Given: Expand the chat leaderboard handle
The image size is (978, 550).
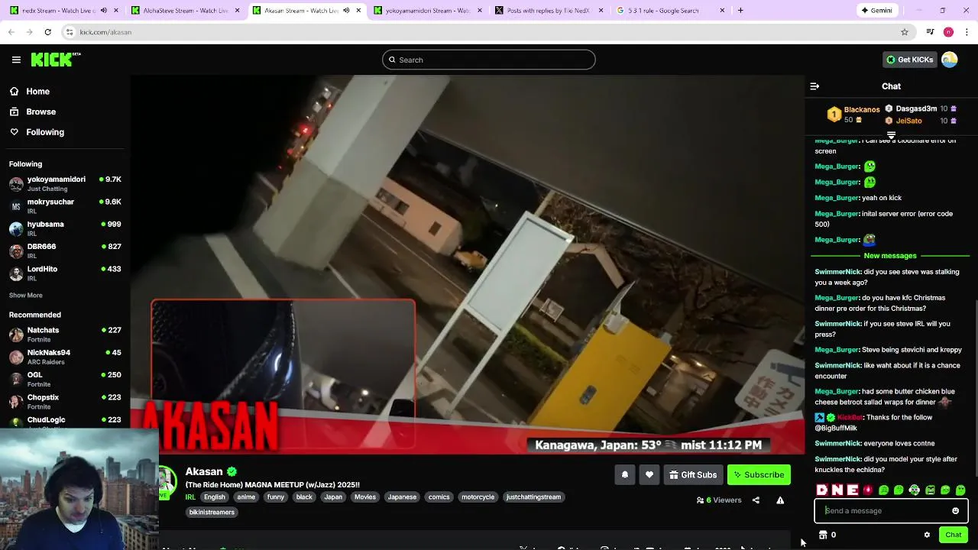Looking at the screenshot, I should pos(891,135).
